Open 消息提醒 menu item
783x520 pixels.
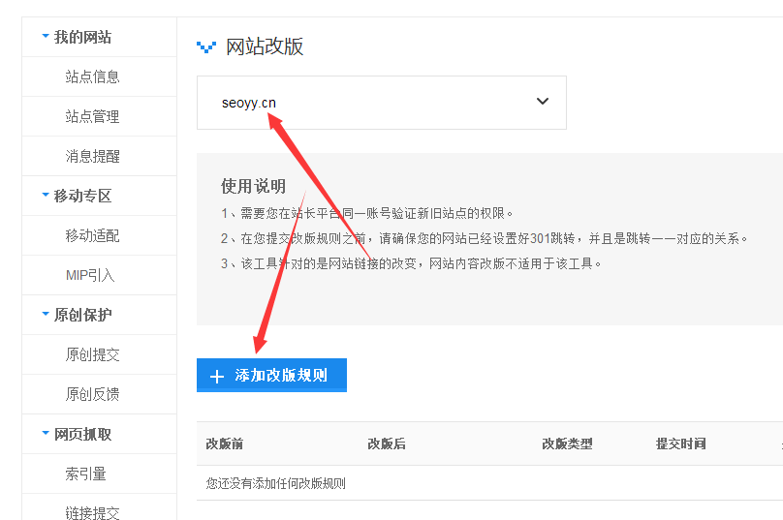click(93, 156)
